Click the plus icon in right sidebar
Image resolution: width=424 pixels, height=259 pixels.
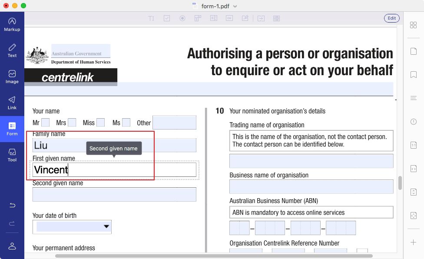pos(413,242)
